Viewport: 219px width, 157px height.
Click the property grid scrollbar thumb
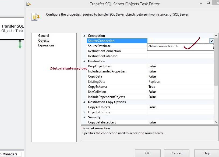[216, 61]
